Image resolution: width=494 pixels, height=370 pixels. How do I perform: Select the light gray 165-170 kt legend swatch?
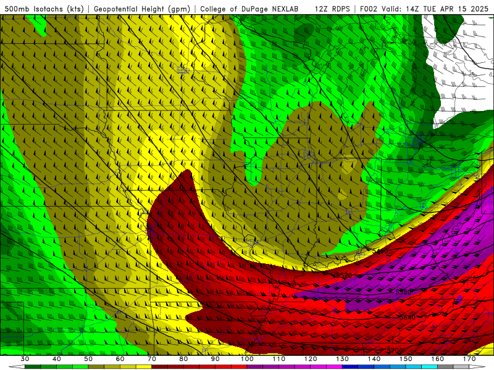[x=461, y=367]
